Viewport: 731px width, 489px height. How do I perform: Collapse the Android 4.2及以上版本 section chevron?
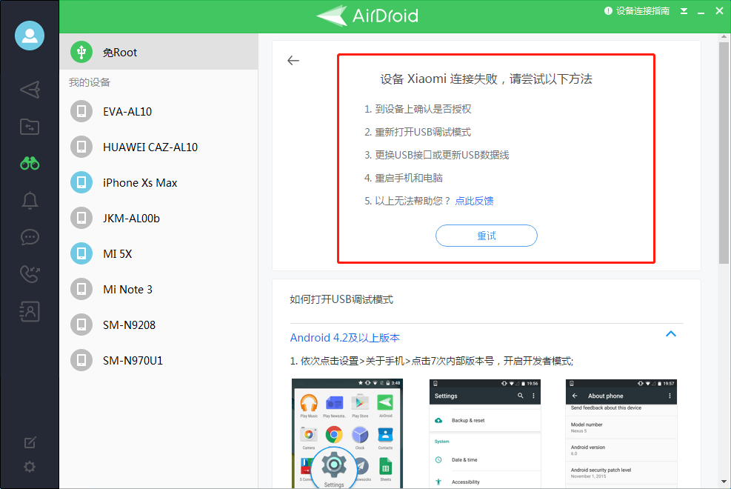[x=671, y=333]
